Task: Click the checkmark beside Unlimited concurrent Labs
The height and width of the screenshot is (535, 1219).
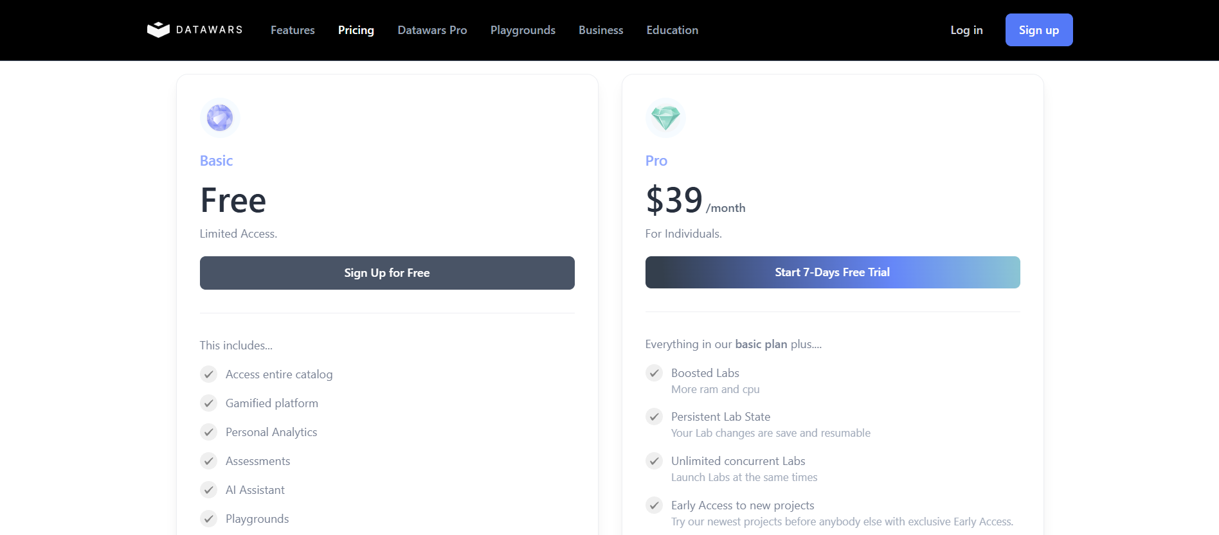Action: click(654, 460)
